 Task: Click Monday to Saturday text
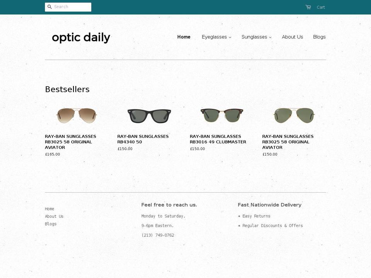click(x=163, y=216)
